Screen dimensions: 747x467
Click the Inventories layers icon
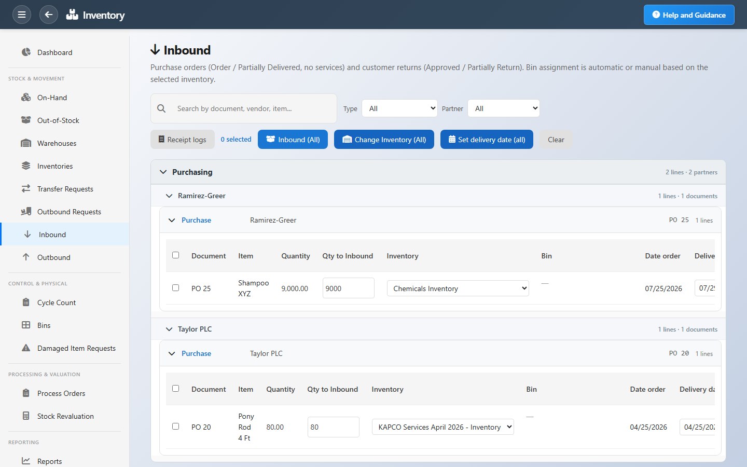click(x=26, y=166)
